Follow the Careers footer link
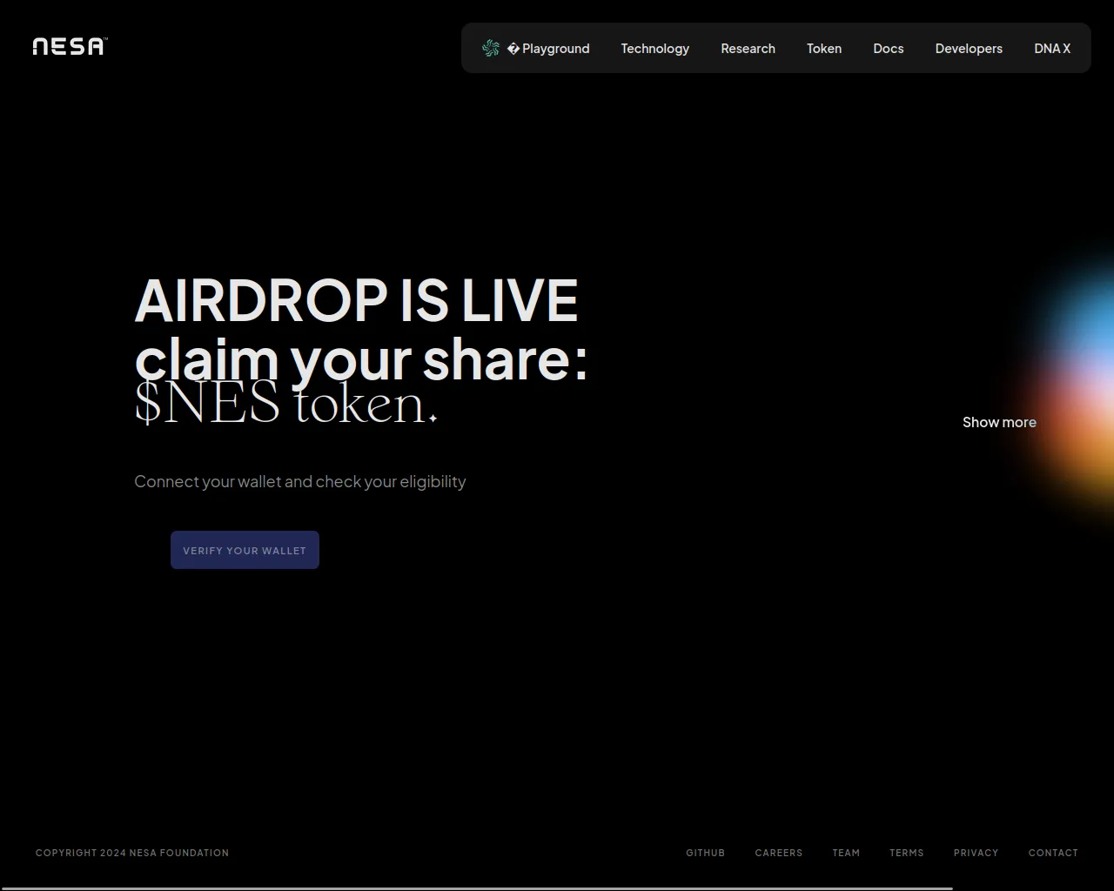Image resolution: width=1114 pixels, height=891 pixels. tap(779, 853)
